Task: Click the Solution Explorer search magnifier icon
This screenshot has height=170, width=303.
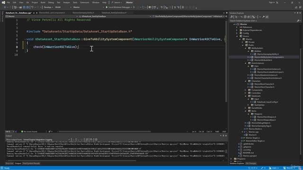Action: coord(298,21)
